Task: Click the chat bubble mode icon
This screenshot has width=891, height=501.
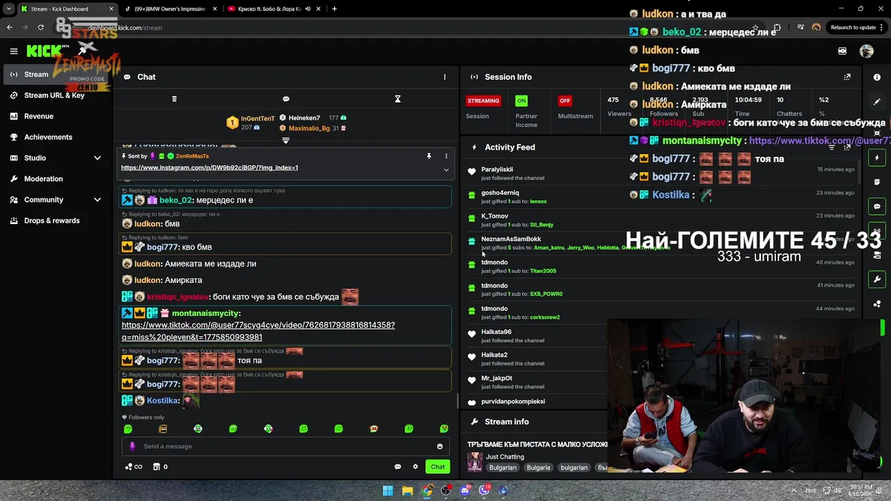Action: pos(286,99)
